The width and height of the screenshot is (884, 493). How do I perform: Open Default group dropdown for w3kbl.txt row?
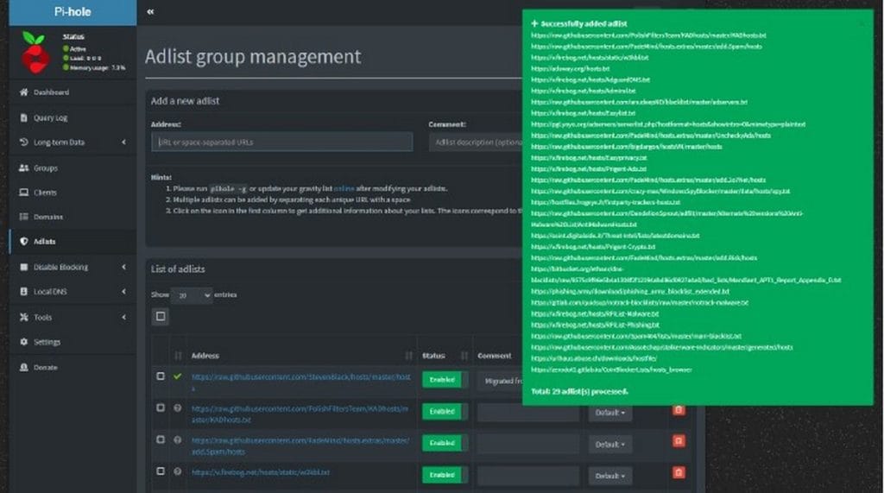tap(610, 476)
